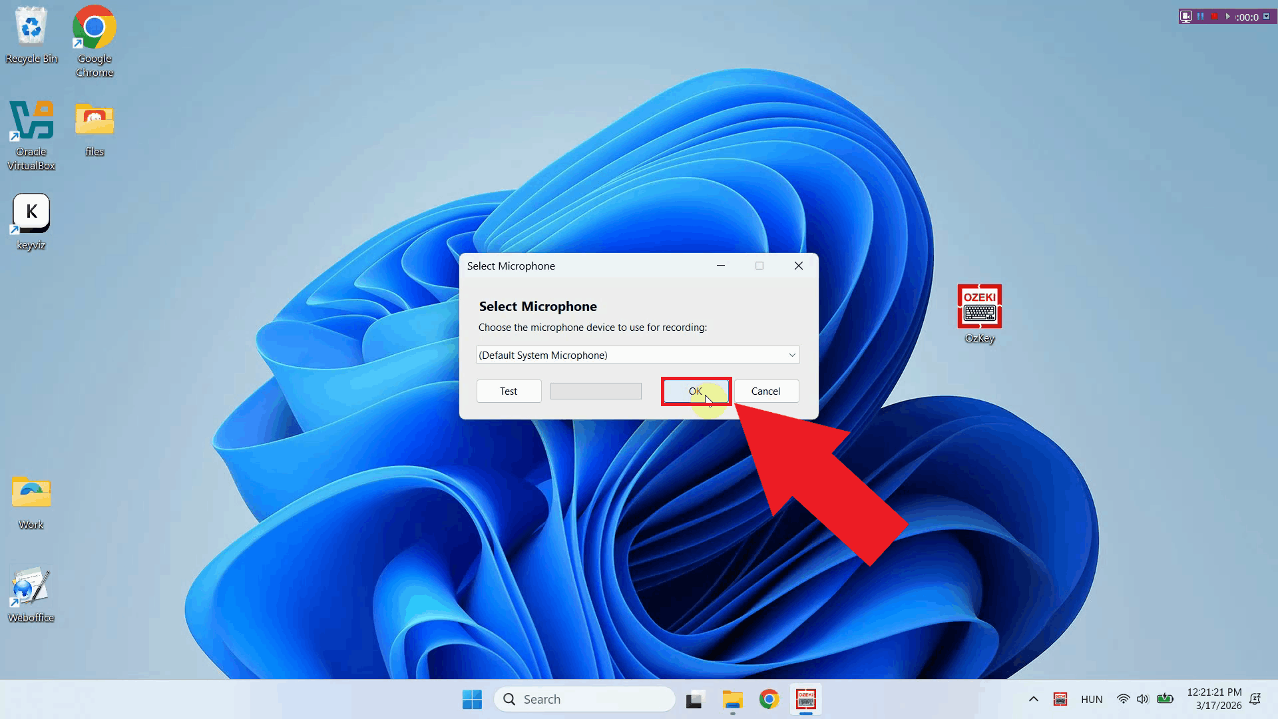The image size is (1278, 719).
Task: Switch keyboard layout from HUN
Action: coord(1092,699)
